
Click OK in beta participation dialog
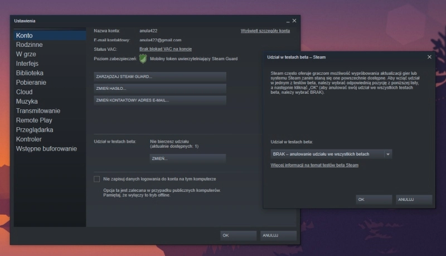pyautogui.click(x=374, y=200)
